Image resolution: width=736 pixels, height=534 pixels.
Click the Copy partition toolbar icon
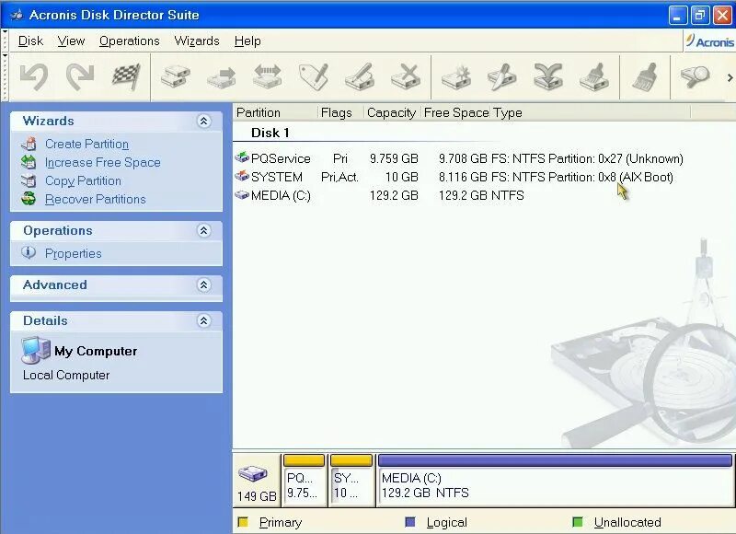[x=176, y=76]
